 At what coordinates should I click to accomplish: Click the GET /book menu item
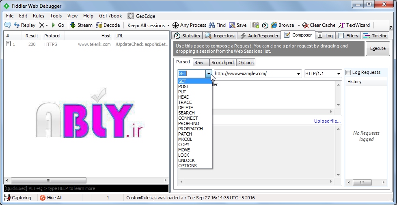pyautogui.click(x=110, y=16)
